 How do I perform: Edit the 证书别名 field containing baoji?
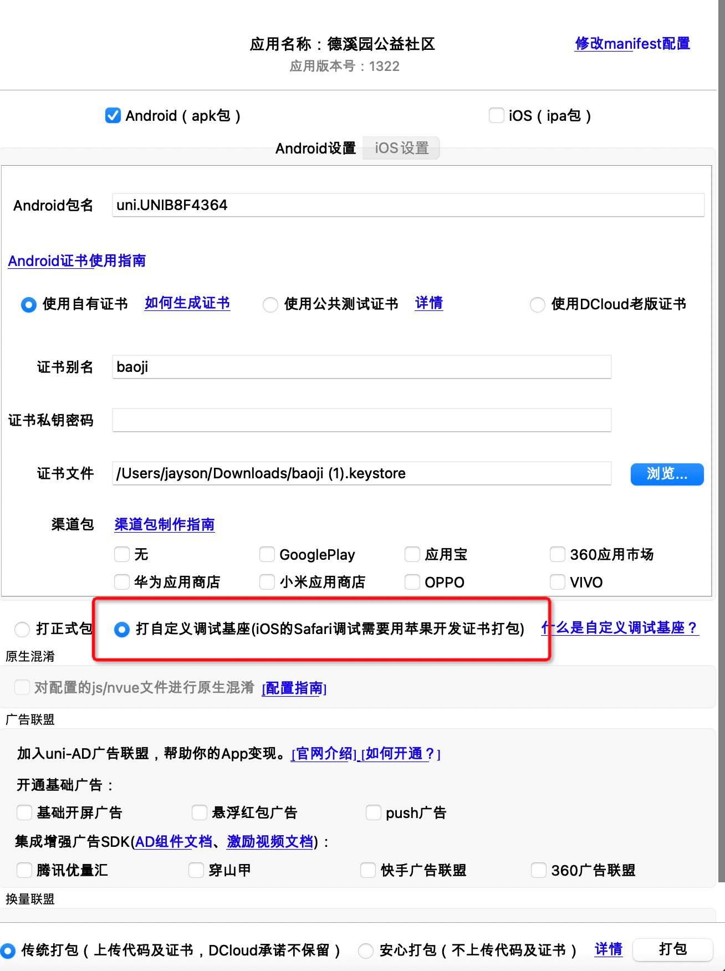[361, 367]
